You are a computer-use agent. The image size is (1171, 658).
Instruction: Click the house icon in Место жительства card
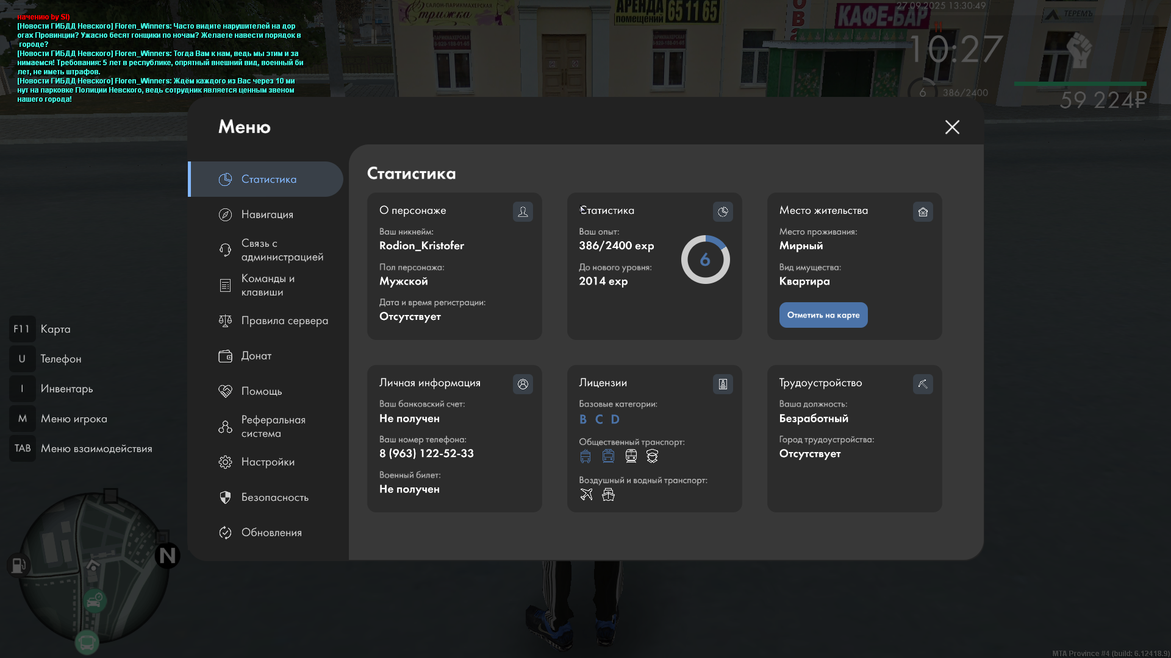click(923, 211)
